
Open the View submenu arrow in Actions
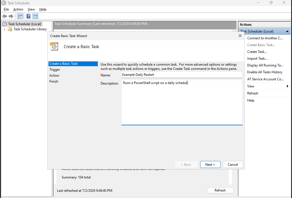coord(287,86)
